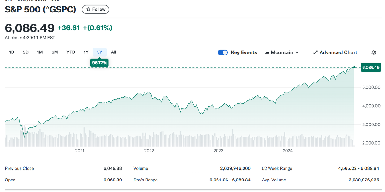Open chart settings via gear icon
The image size is (385, 192).
374,52
